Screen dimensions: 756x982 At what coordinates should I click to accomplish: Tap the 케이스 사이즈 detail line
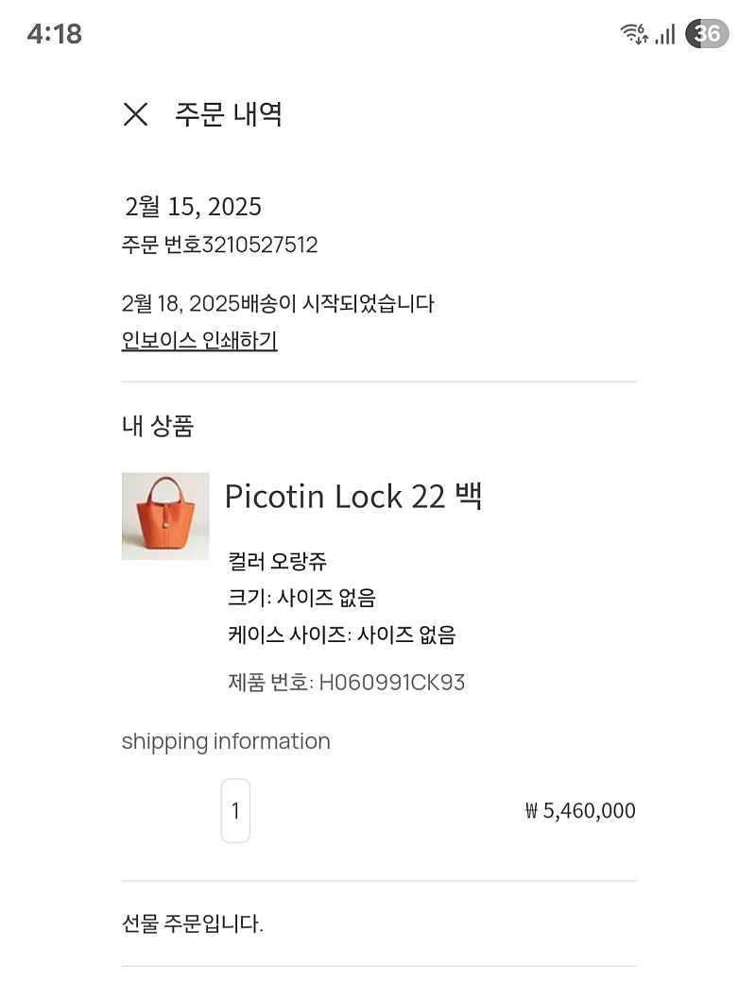pos(342,635)
